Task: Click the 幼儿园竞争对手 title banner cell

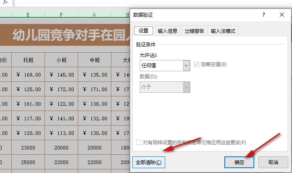Action: [65, 35]
